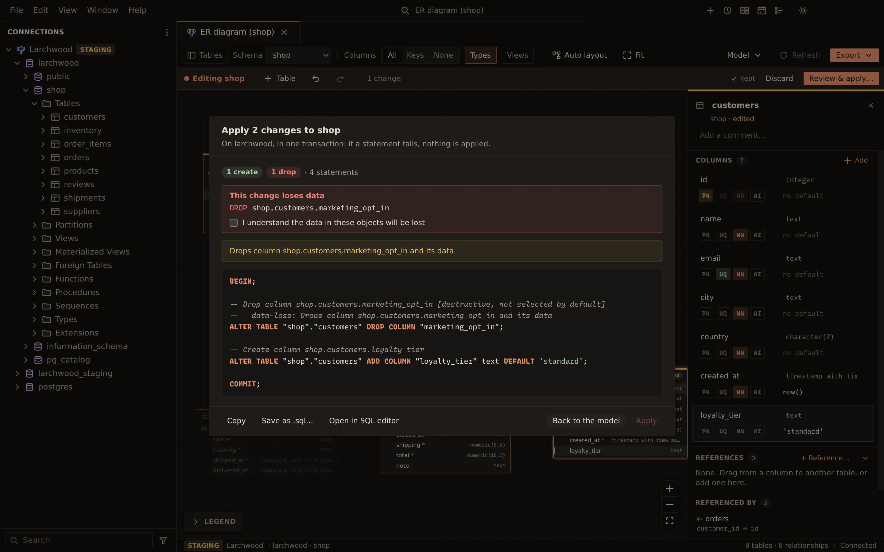Zoom in the diagram with plus icon
The image size is (884, 552).
coord(669,489)
